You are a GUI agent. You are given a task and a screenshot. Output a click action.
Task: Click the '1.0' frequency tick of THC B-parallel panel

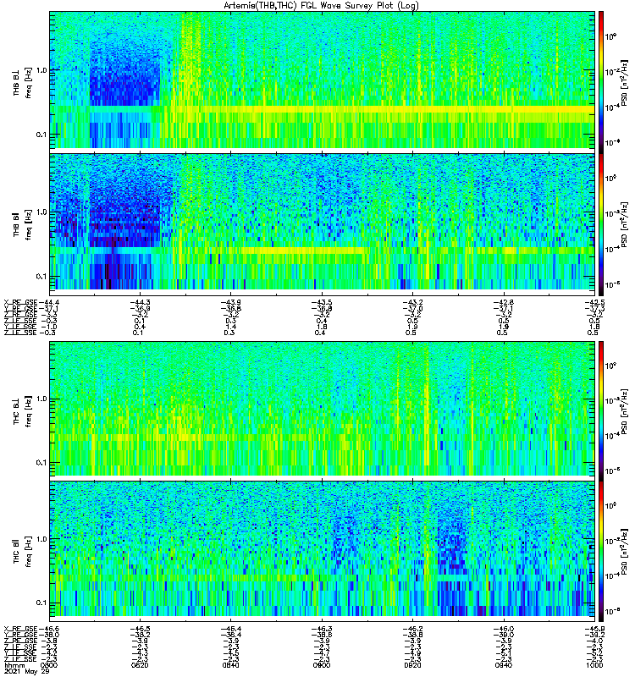tap(40, 539)
